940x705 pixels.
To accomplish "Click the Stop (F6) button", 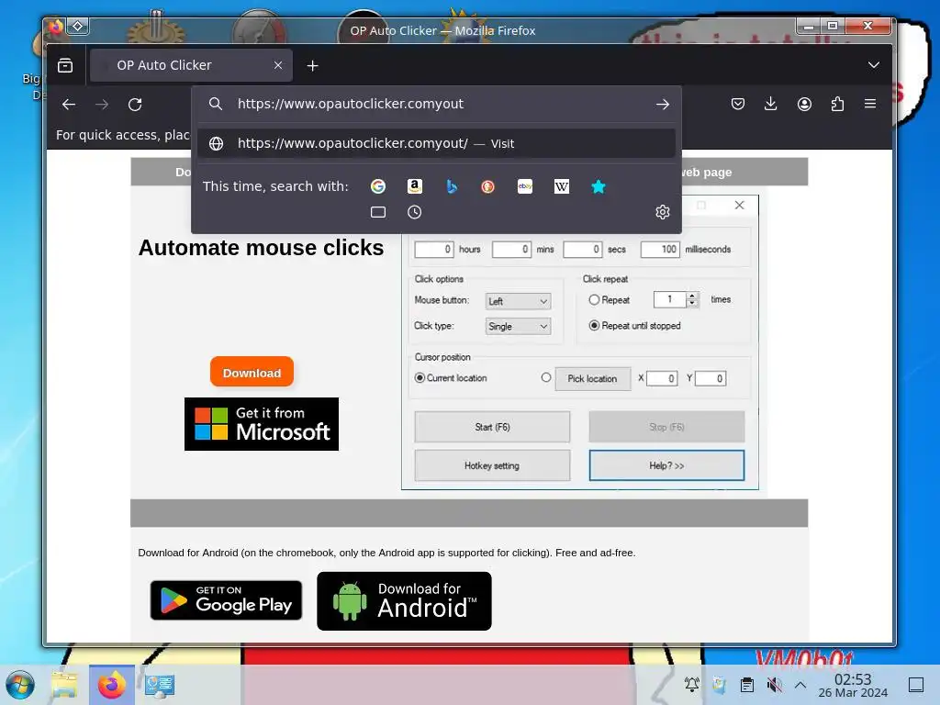I will pyautogui.click(x=666, y=427).
